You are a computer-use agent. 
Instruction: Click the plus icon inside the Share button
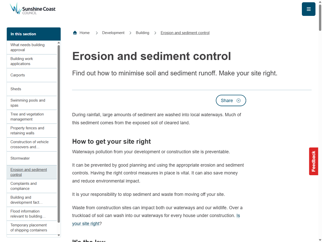click(x=238, y=100)
